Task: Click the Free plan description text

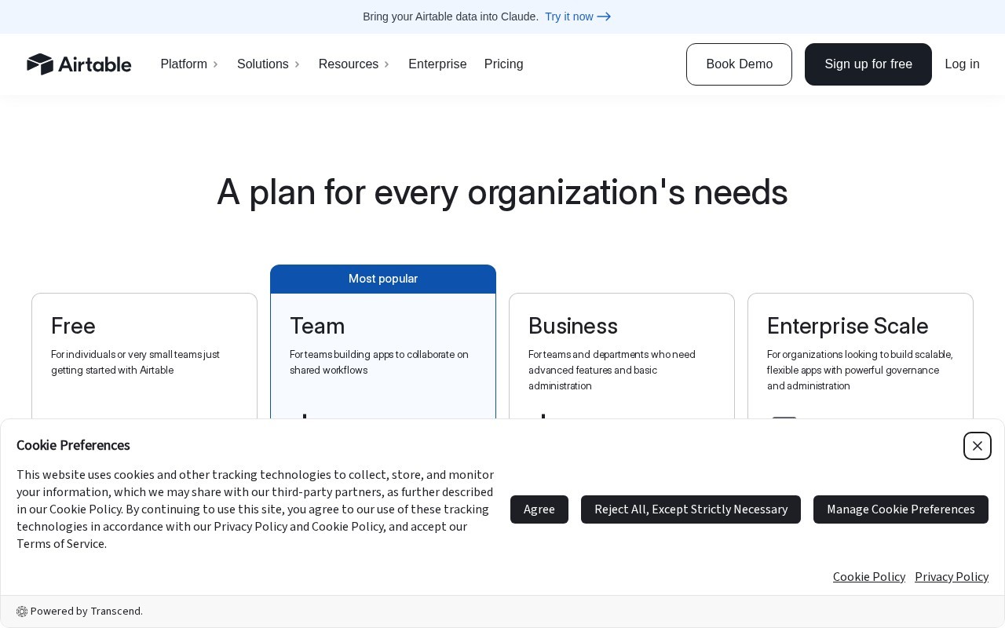Action: [136, 363]
